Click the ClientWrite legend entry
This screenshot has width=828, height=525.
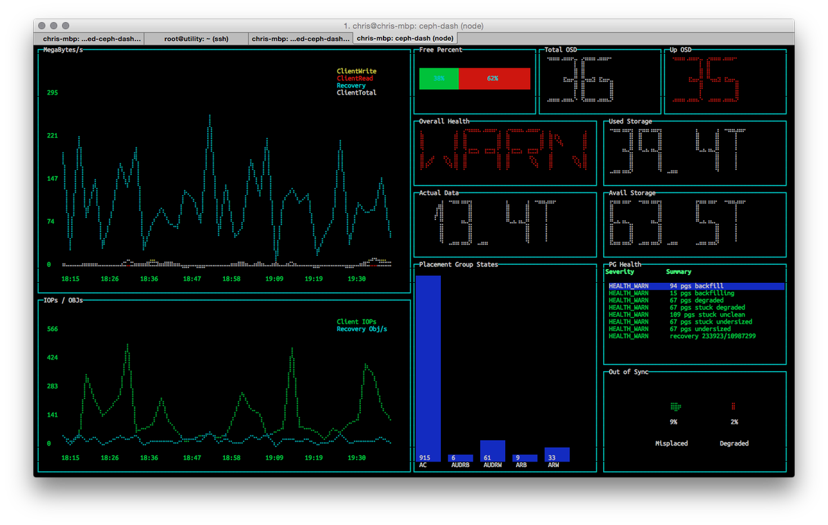click(x=357, y=71)
